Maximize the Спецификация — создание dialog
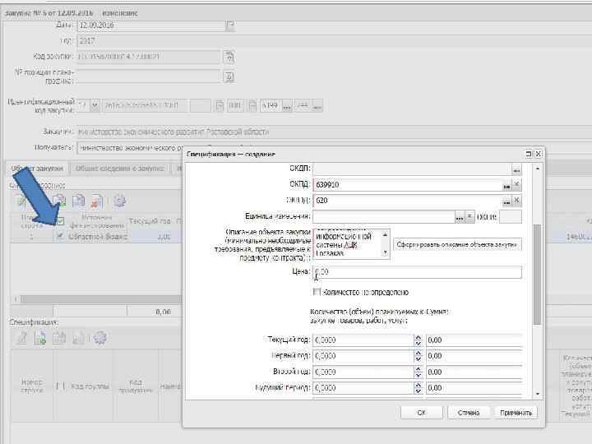 529,154
